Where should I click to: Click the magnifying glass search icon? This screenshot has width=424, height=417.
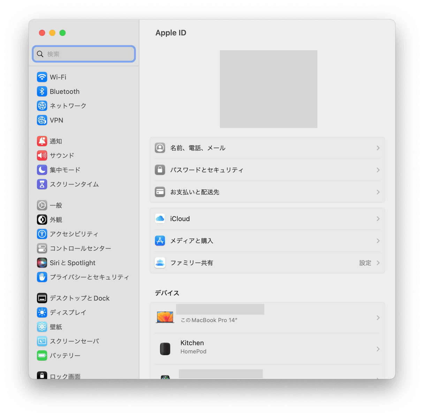tap(40, 54)
